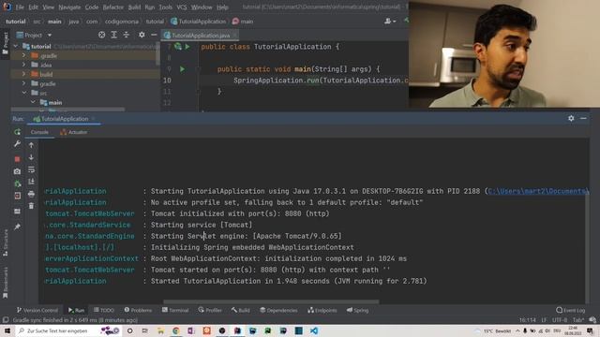Open the Event Log
The image size is (600, 337).
tap(571, 310)
